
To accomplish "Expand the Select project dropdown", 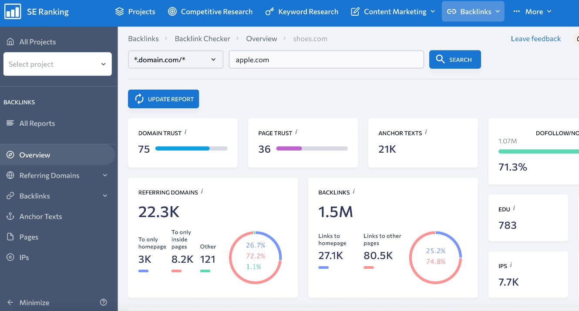I will [57, 64].
